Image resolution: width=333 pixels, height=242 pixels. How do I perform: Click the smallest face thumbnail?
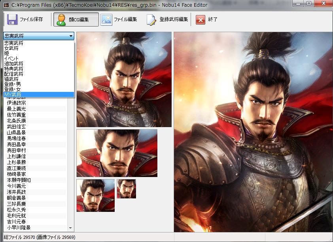pyautogui.click(x=127, y=189)
